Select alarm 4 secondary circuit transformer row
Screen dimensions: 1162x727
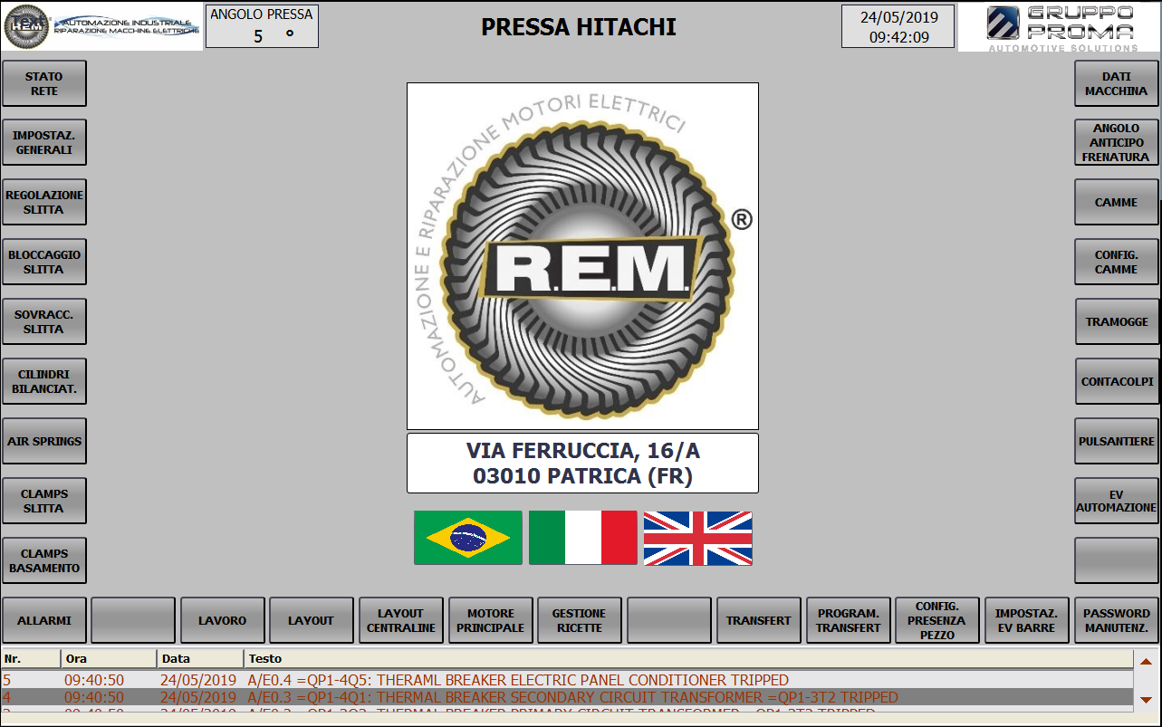coord(567,697)
